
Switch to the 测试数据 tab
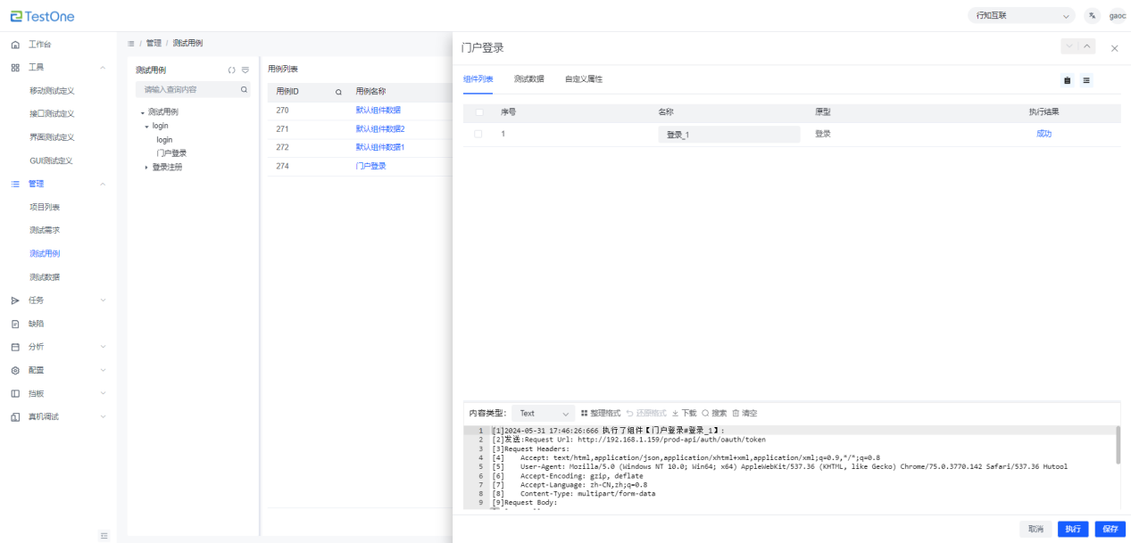[528, 79]
